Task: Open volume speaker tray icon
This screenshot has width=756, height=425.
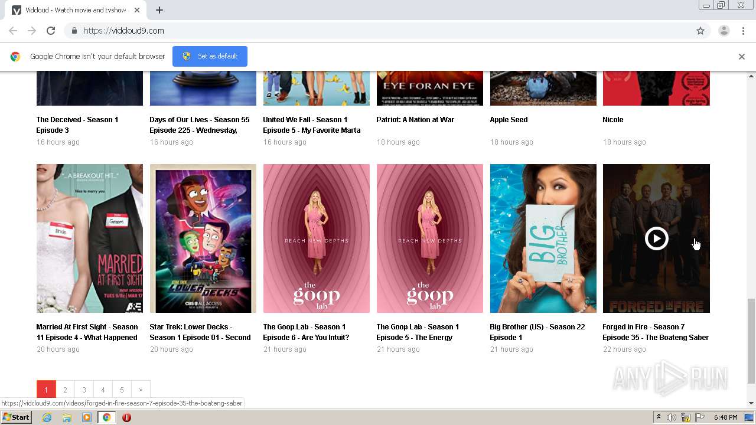Action: 672,417
